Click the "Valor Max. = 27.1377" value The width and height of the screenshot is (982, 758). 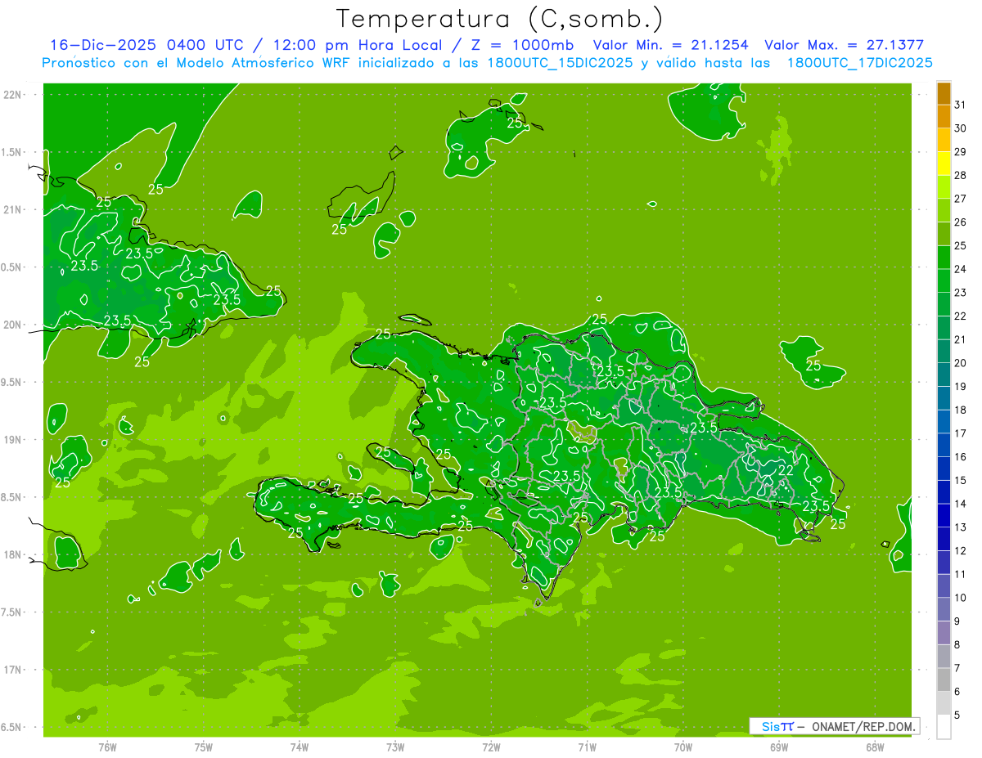[844, 45]
